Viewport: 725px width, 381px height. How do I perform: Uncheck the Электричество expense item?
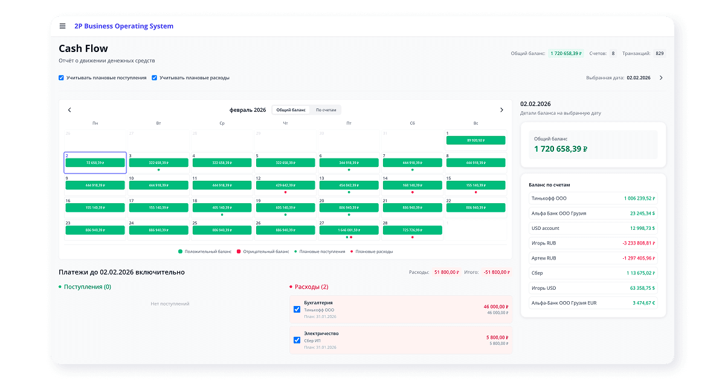297,340
